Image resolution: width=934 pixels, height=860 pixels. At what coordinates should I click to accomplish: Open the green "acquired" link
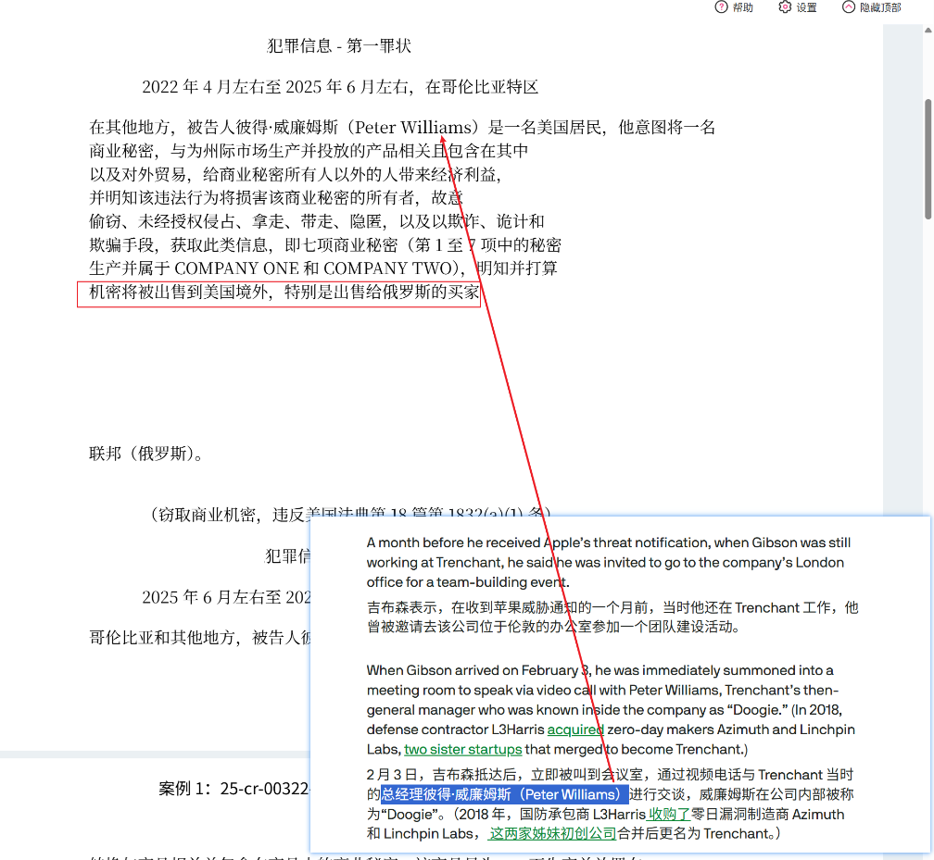tap(575, 730)
